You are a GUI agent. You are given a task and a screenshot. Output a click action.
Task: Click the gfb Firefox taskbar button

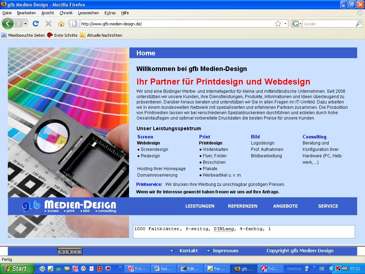coord(244,269)
